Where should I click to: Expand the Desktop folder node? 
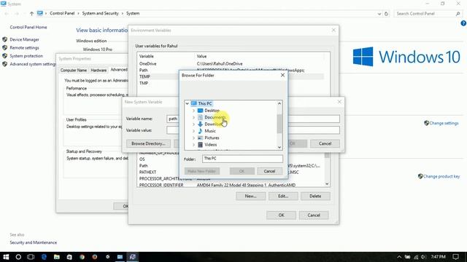[193, 111]
